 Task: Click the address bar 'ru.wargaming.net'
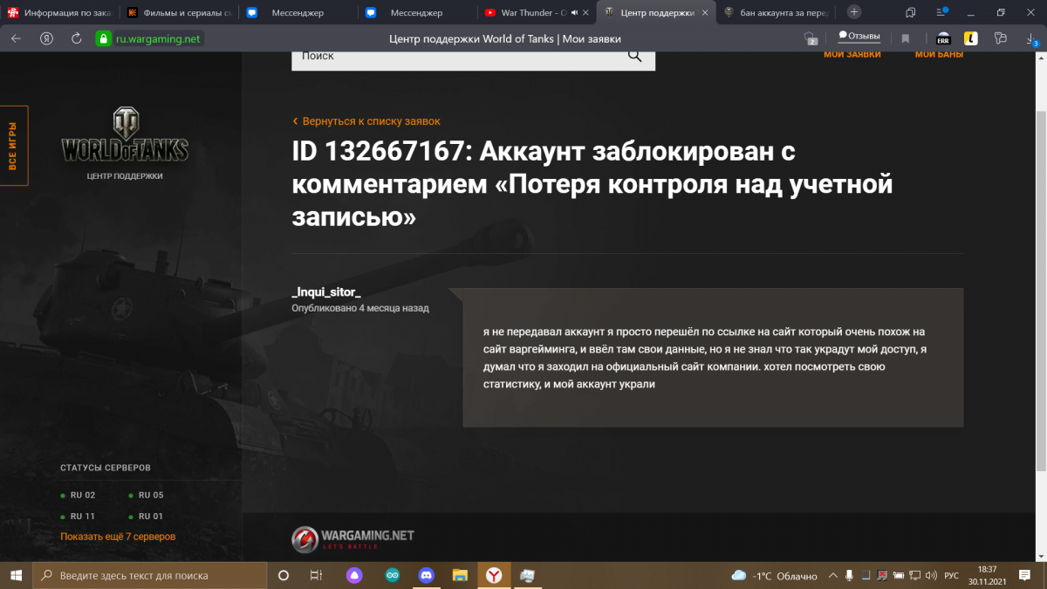click(158, 38)
